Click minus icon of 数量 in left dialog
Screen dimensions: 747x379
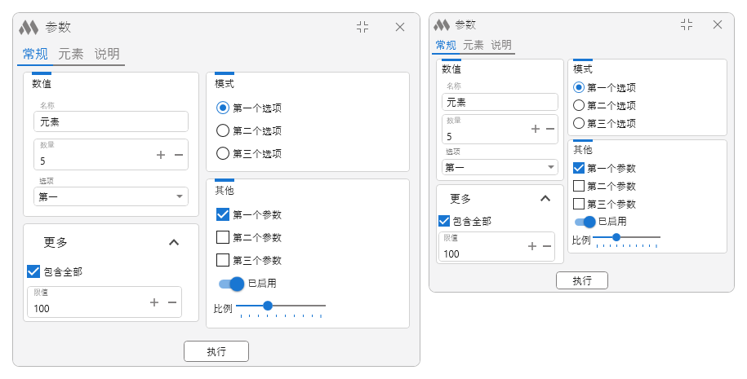pos(179,155)
